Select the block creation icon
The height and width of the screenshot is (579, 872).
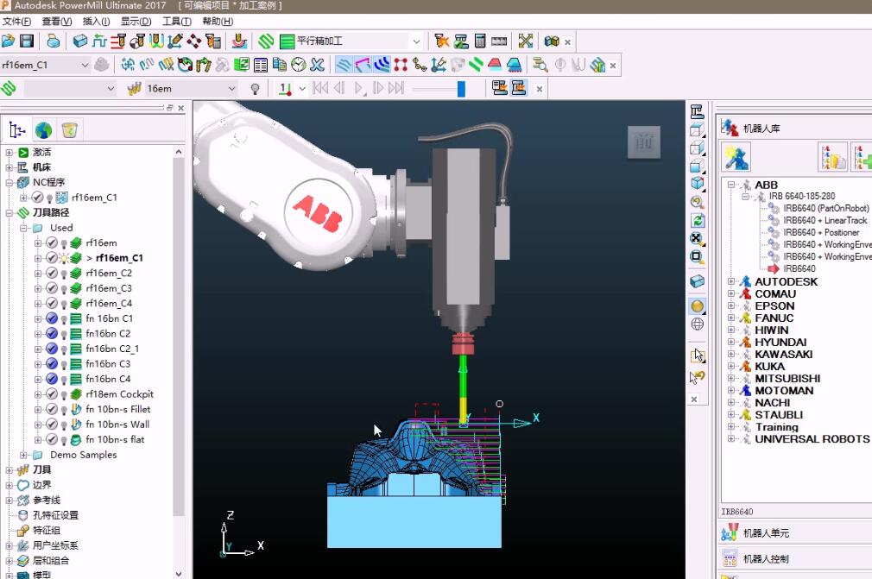click(x=80, y=41)
